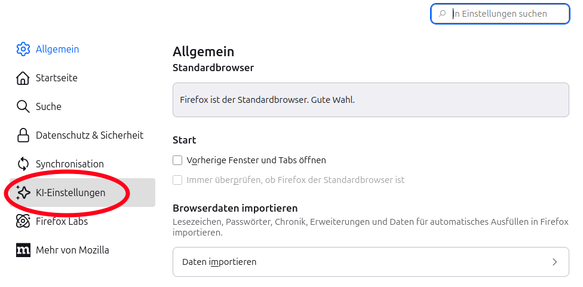Viewport: 583px width, 287px height.
Task: Enable "Vorherige Fenster und Tabs öffnen" checkbox
Action: coord(177,160)
